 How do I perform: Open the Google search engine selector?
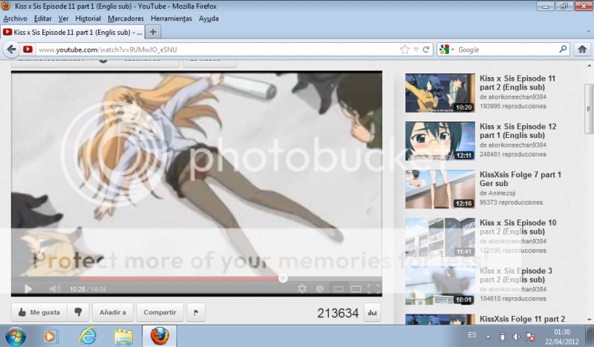[x=447, y=49]
